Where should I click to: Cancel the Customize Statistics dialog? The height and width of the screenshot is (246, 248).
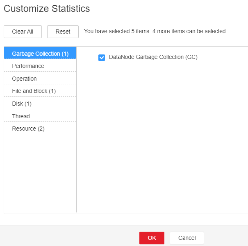click(187, 238)
